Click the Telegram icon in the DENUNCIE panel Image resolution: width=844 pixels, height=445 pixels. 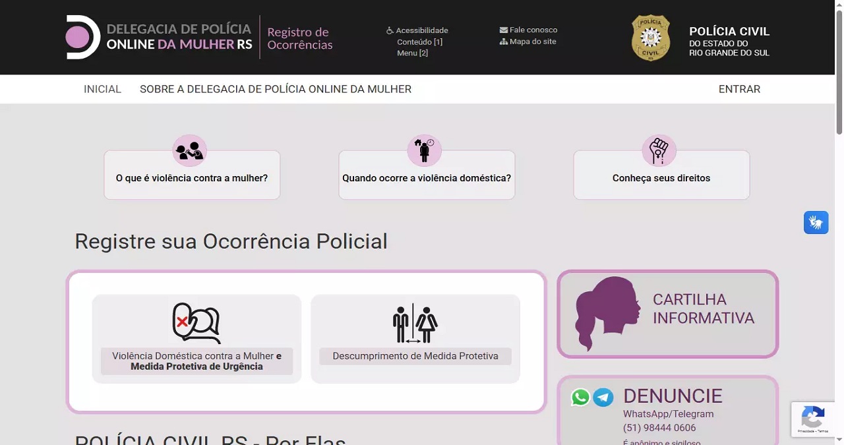click(604, 397)
